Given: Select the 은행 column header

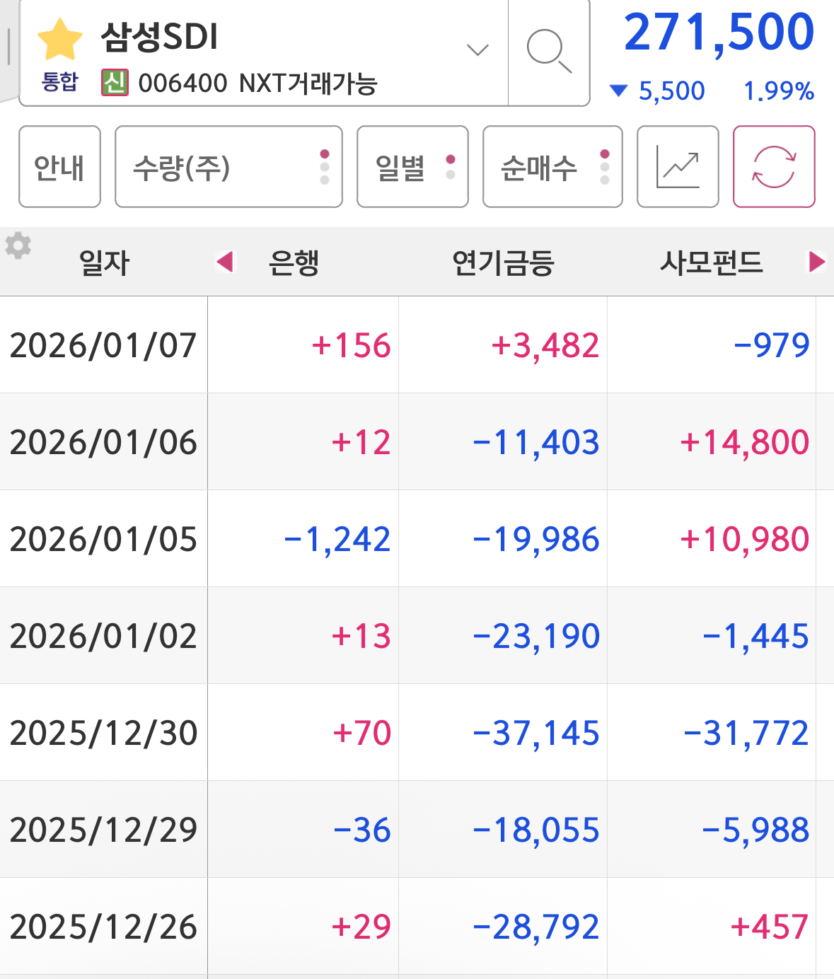Looking at the screenshot, I should pyautogui.click(x=294, y=262).
